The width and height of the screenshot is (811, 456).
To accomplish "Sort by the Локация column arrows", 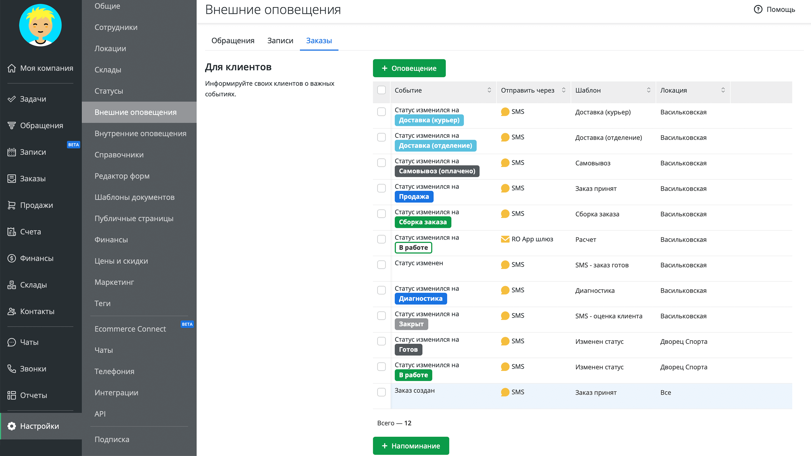I will pyautogui.click(x=723, y=90).
